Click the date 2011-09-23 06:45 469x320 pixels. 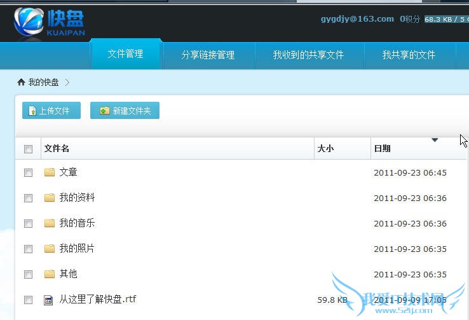410,172
